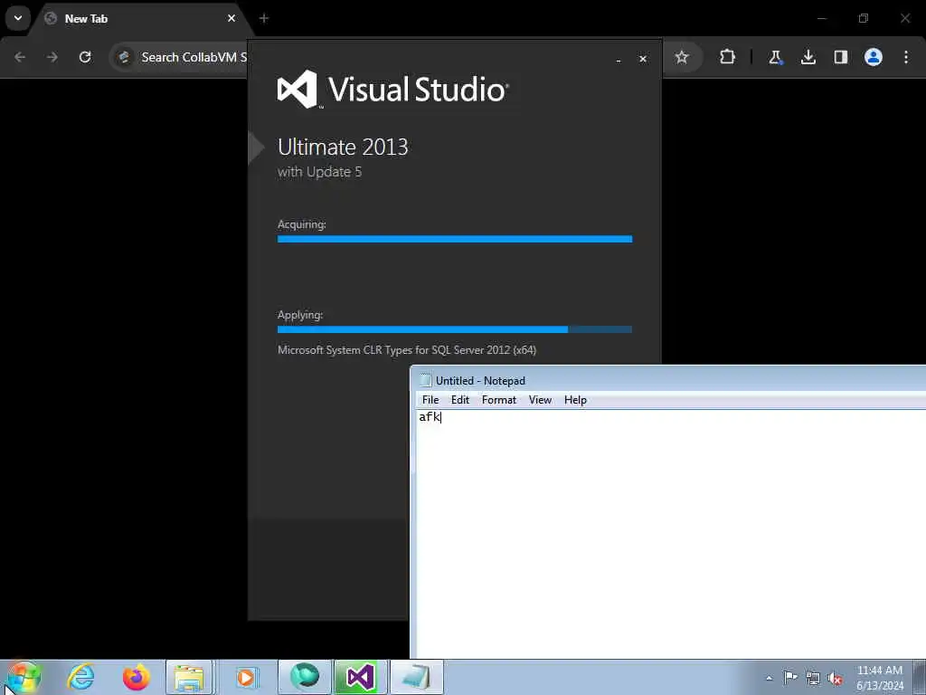Open the network tray icon

813,678
